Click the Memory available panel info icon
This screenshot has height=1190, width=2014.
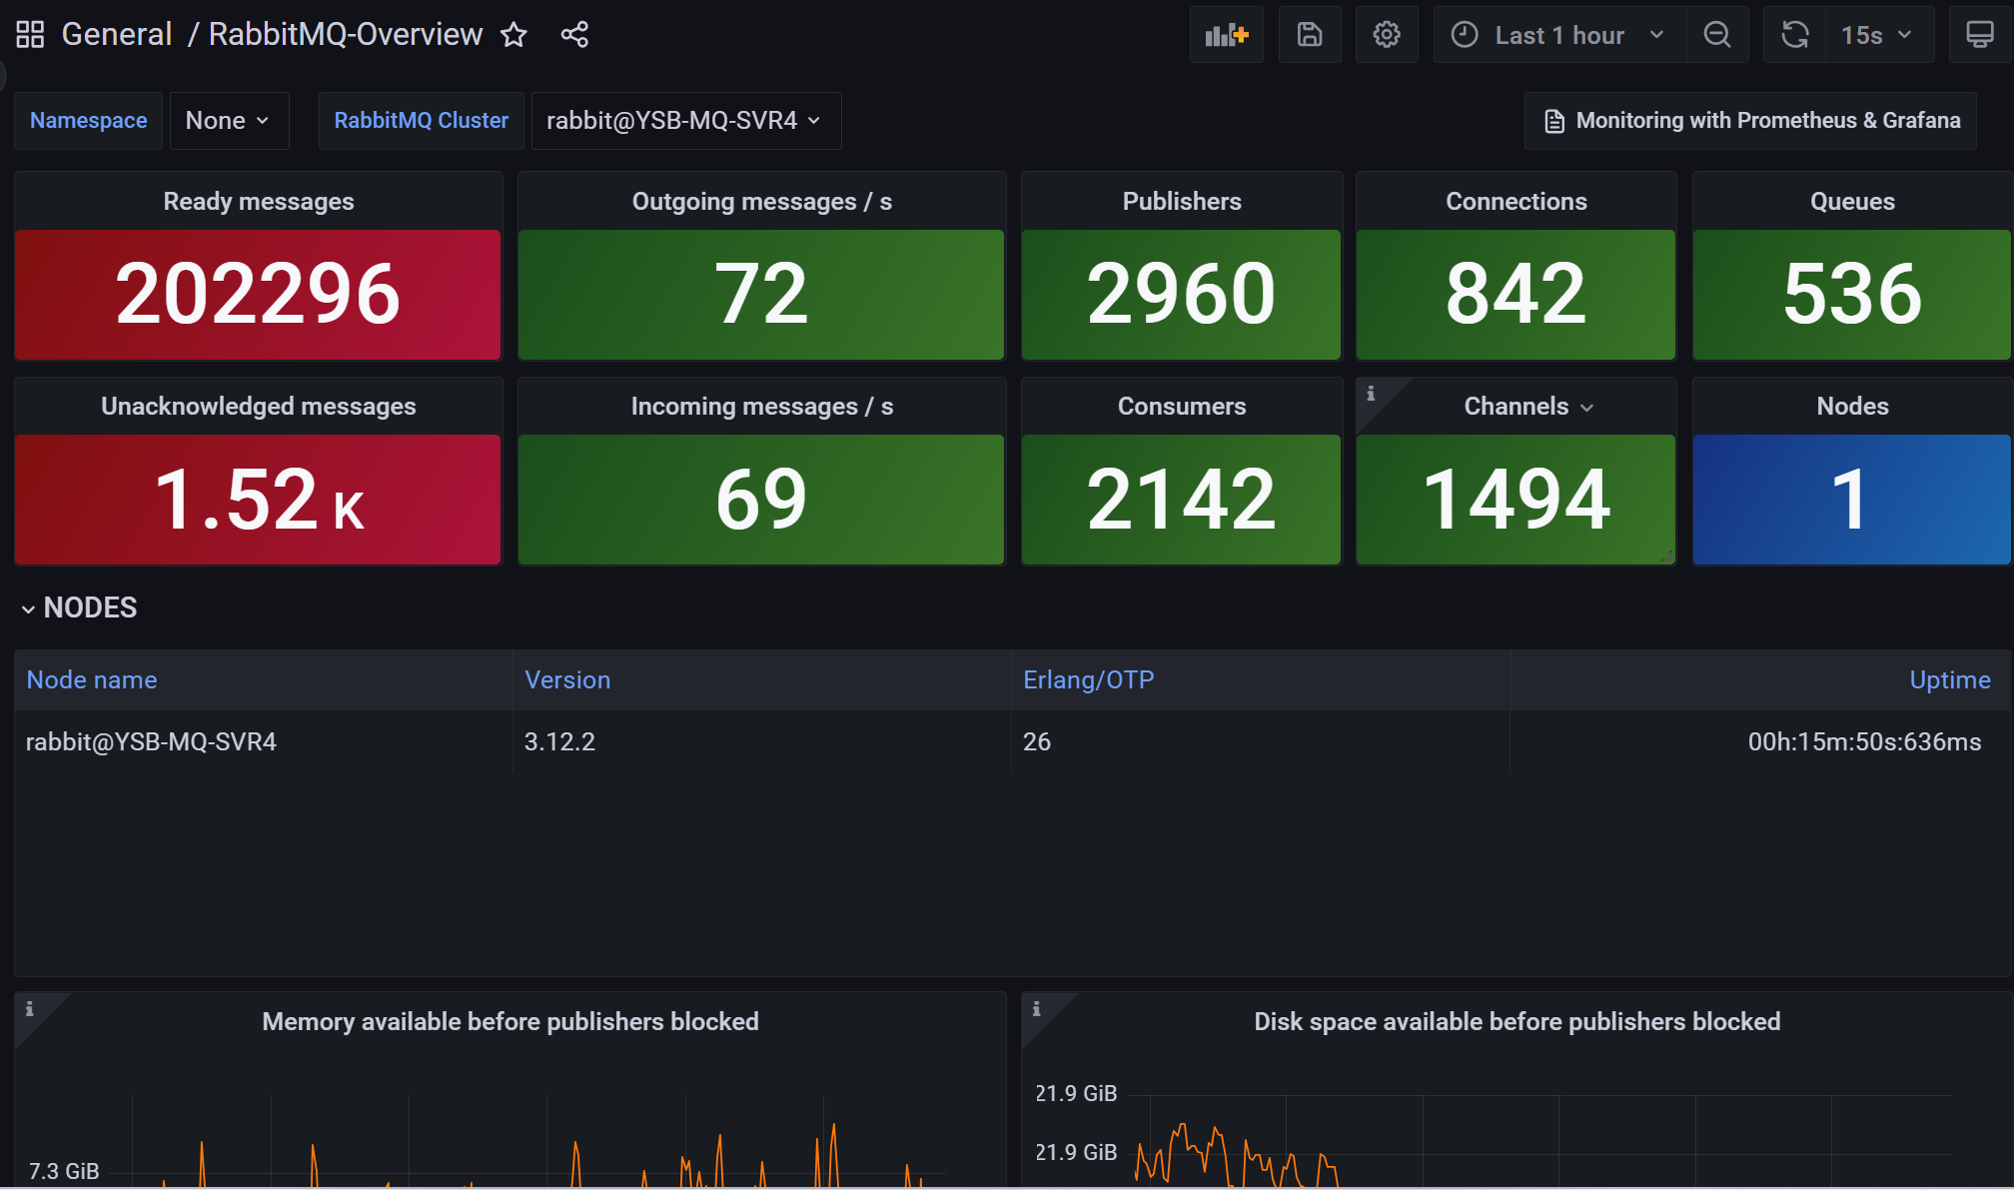point(30,1009)
